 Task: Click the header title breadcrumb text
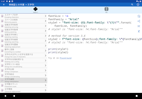click(x=21, y=5)
